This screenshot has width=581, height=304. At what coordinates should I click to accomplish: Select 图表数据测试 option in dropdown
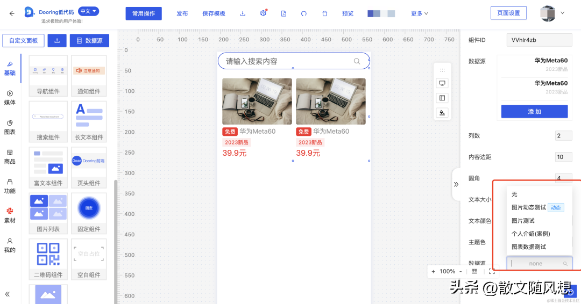539,247
